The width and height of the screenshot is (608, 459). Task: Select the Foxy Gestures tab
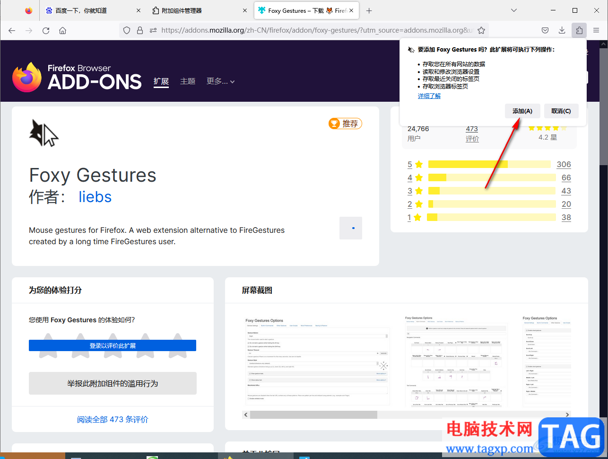coord(306,10)
